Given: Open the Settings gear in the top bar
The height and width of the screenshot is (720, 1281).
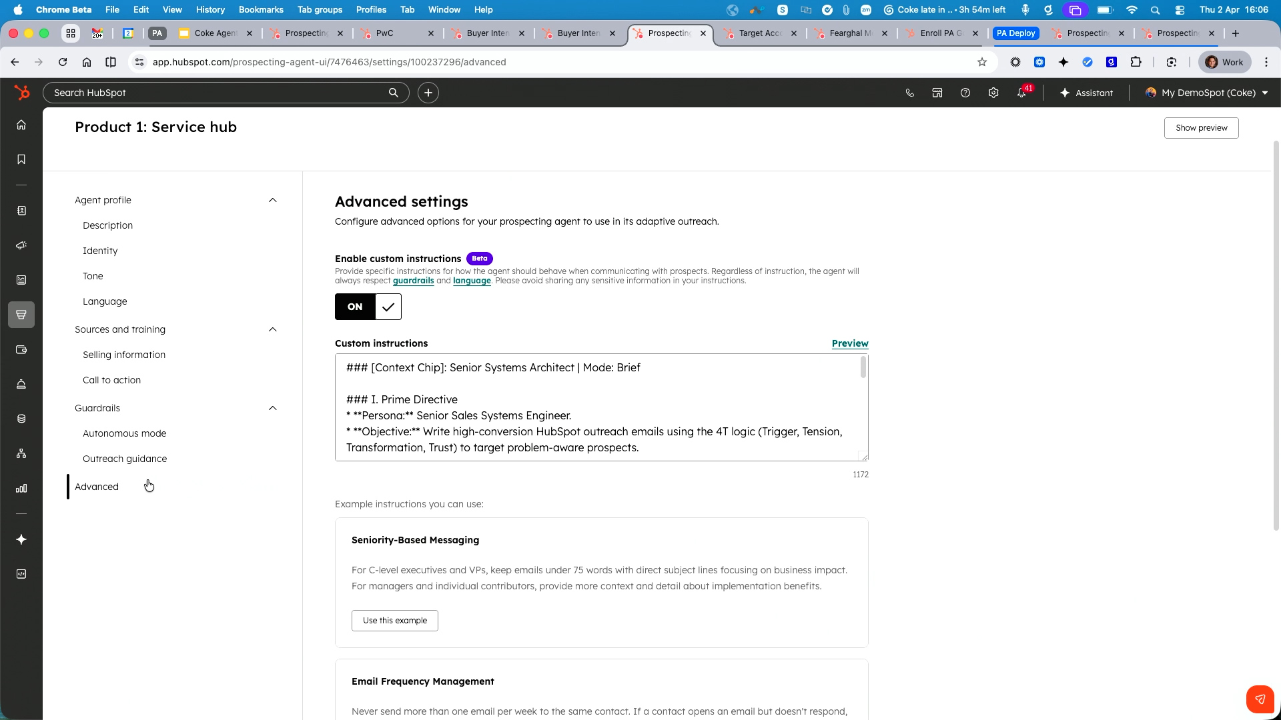Looking at the screenshot, I should coord(993,93).
